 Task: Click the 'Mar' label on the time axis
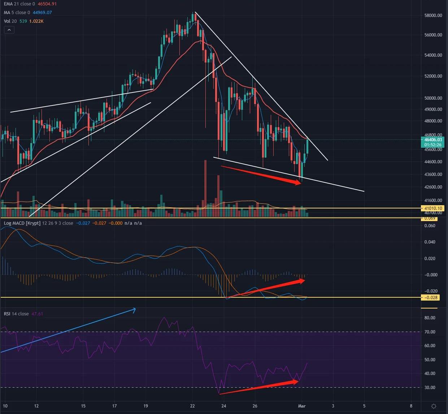[x=302, y=406]
